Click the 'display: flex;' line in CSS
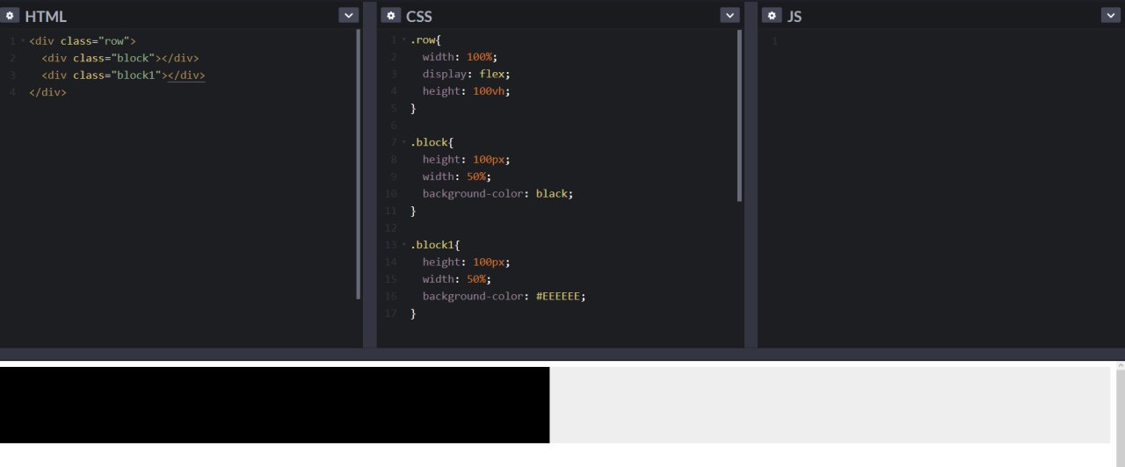The height and width of the screenshot is (467, 1125). click(466, 75)
